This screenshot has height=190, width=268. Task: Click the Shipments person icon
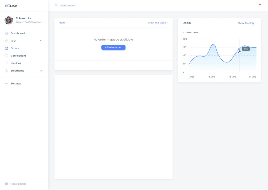click(6, 71)
